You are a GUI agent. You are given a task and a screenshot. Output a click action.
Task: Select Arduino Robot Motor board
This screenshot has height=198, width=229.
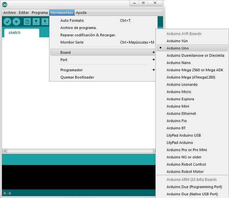(x=192, y=172)
